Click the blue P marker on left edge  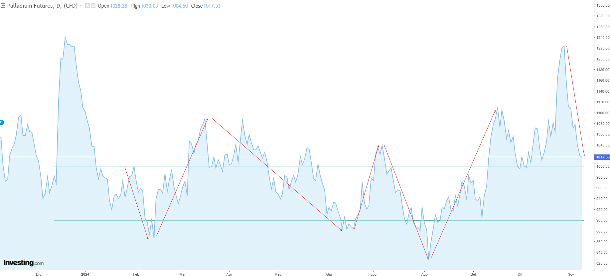tap(1, 123)
